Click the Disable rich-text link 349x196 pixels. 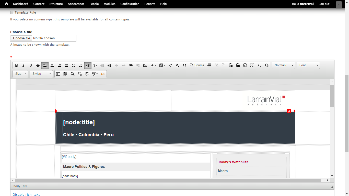pos(26,194)
